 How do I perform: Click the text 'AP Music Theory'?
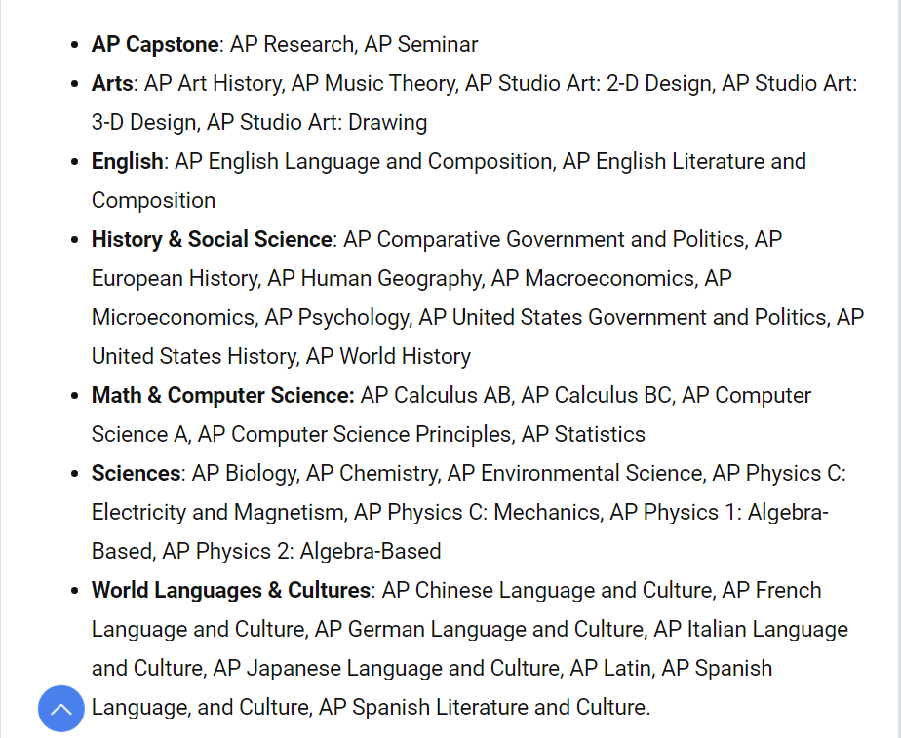pyautogui.click(x=373, y=84)
